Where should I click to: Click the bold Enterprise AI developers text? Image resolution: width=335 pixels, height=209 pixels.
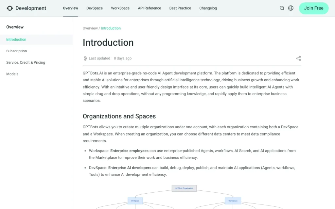pyautogui.click(x=130, y=168)
